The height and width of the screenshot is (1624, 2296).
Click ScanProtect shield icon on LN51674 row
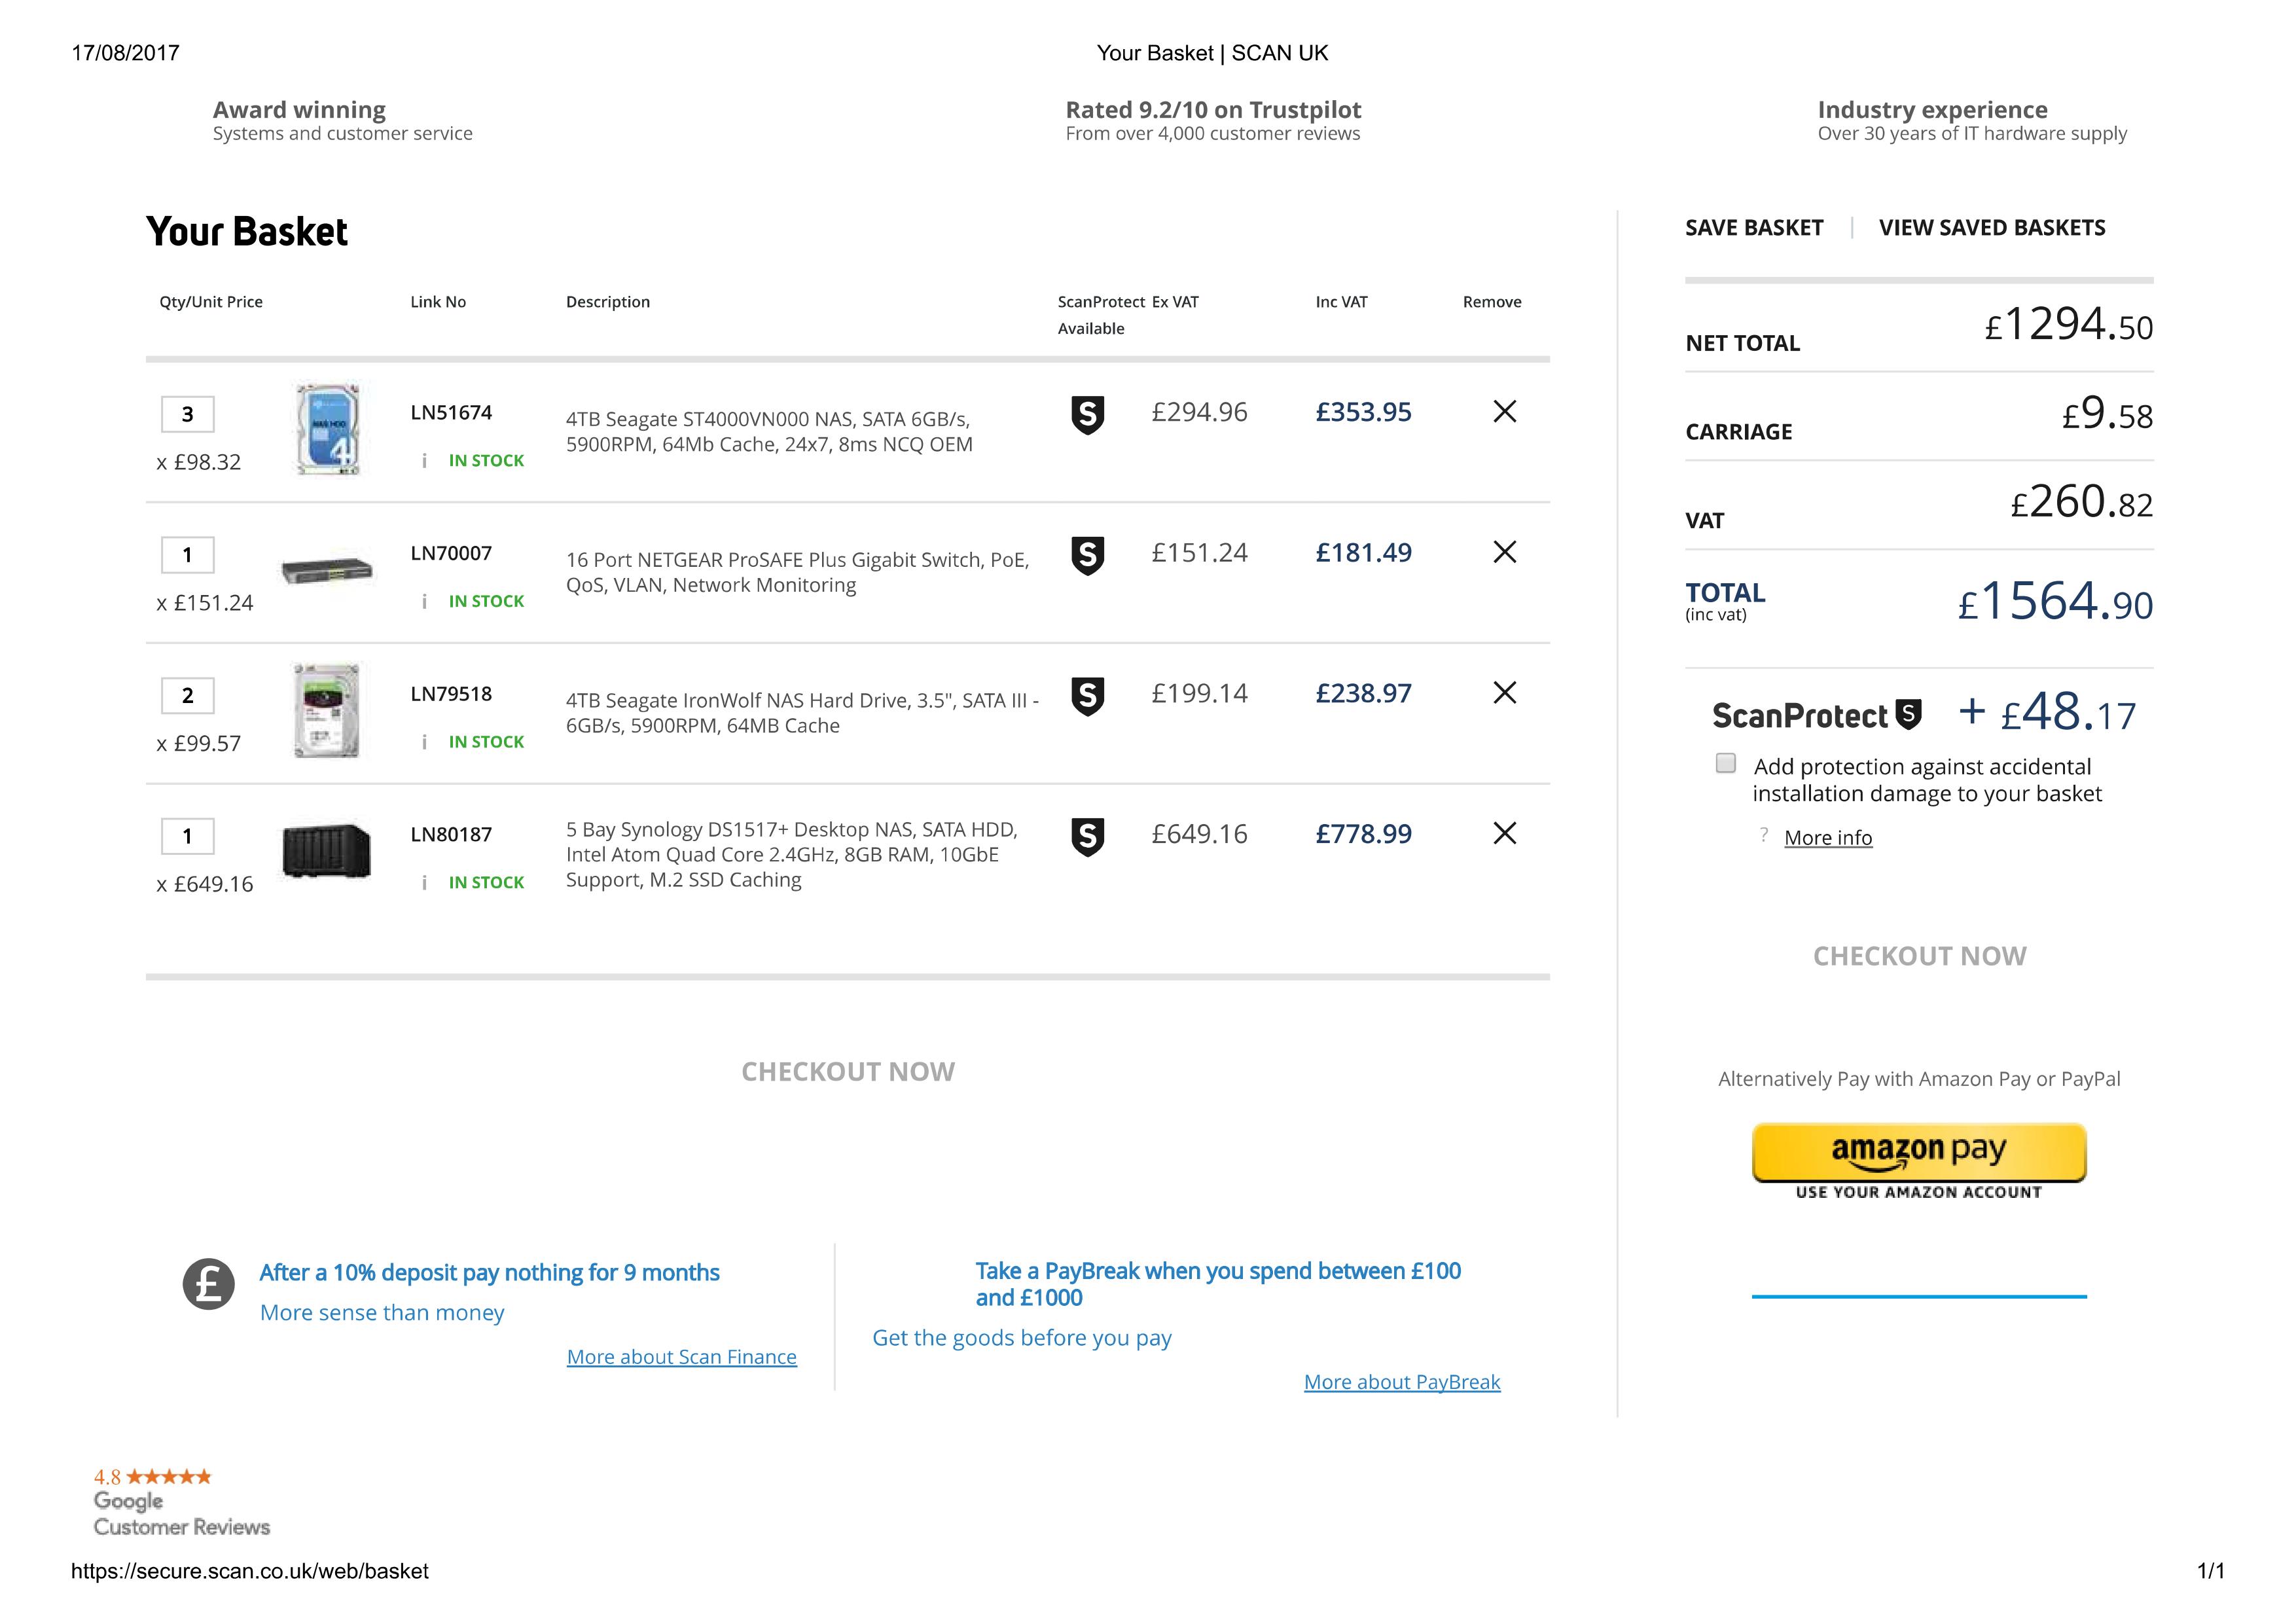tap(1087, 414)
